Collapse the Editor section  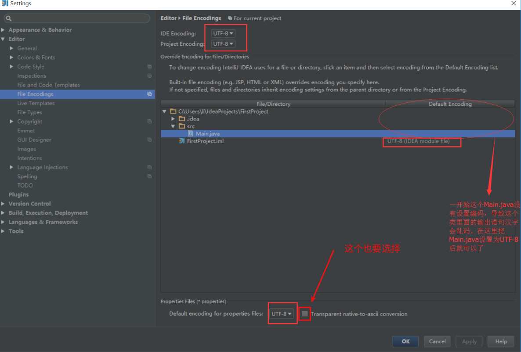(x=3, y=39)
